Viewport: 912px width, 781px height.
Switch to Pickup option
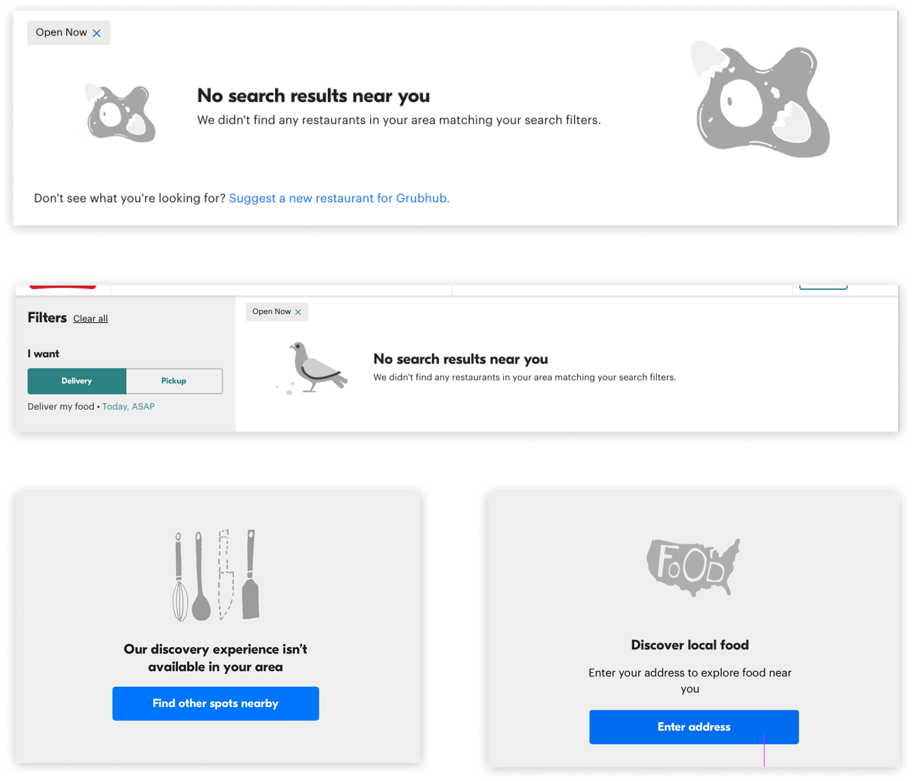pos(174,381)
